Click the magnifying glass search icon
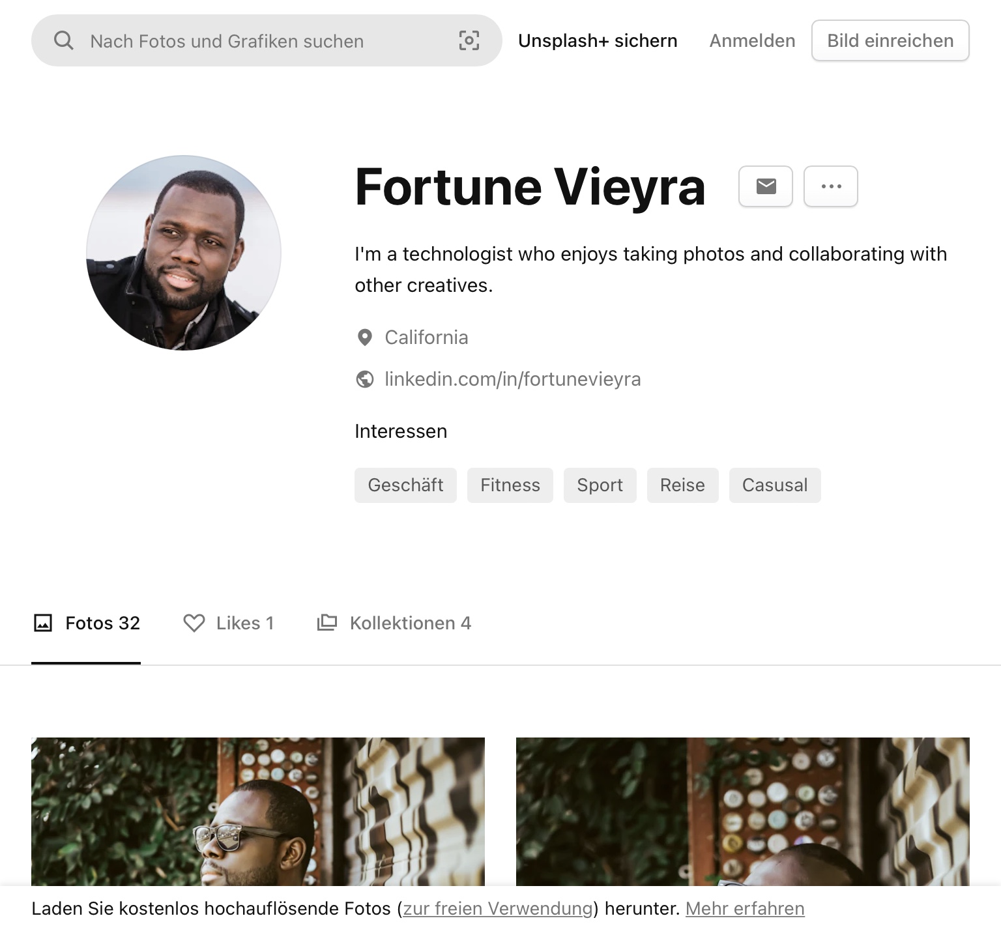The height and width of the screenshot is (931, 1001). [63, 40]
